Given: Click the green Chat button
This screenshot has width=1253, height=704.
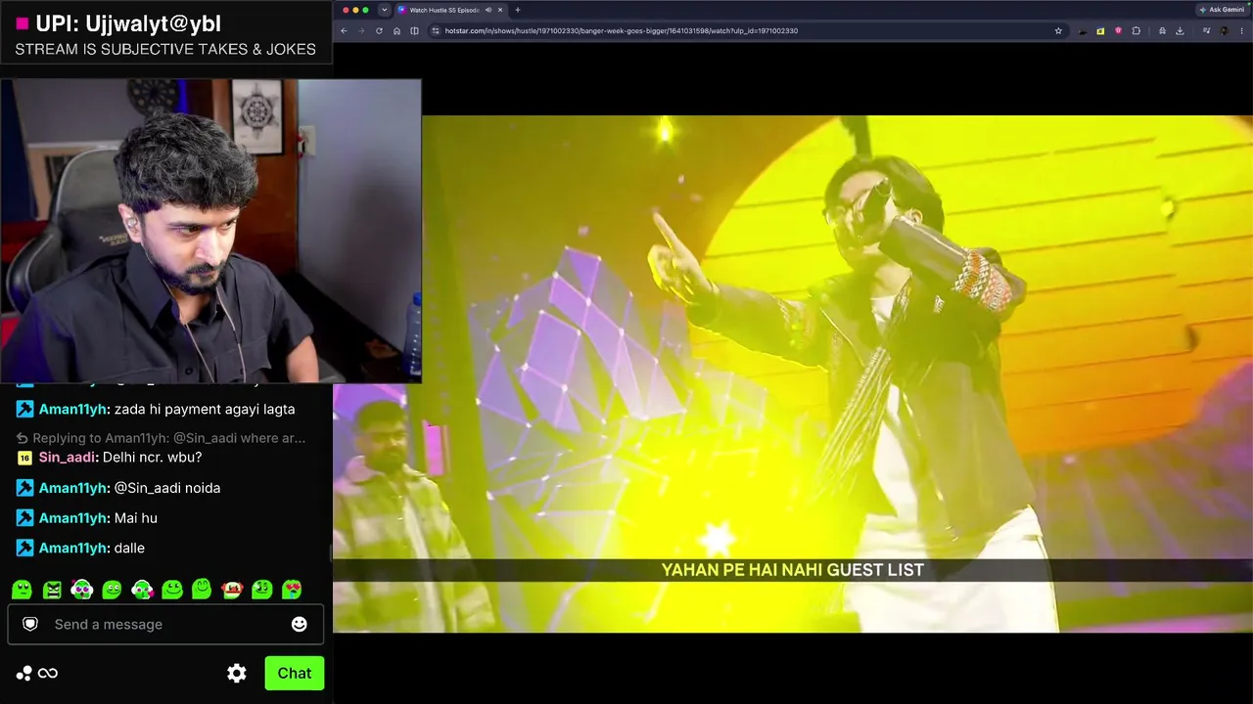Looking at the screenshot, I should coord(294,673).
